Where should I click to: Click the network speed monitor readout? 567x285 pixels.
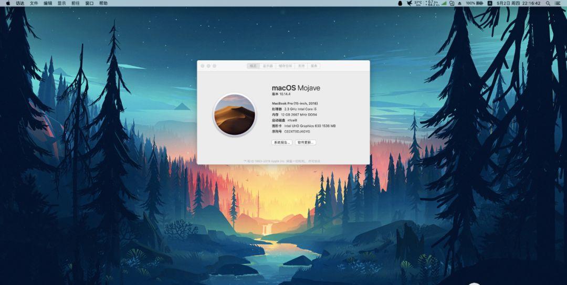coord(432,3)
